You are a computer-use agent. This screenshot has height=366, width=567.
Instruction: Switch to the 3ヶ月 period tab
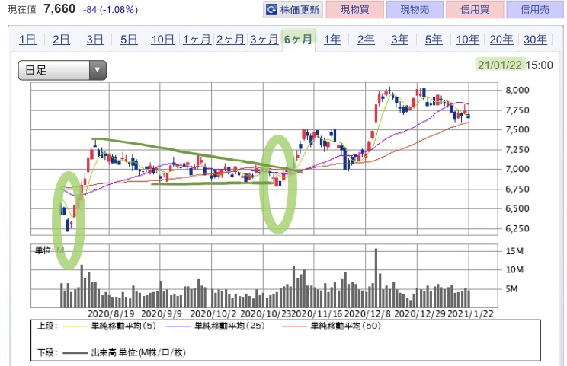[x=264, y=40]
